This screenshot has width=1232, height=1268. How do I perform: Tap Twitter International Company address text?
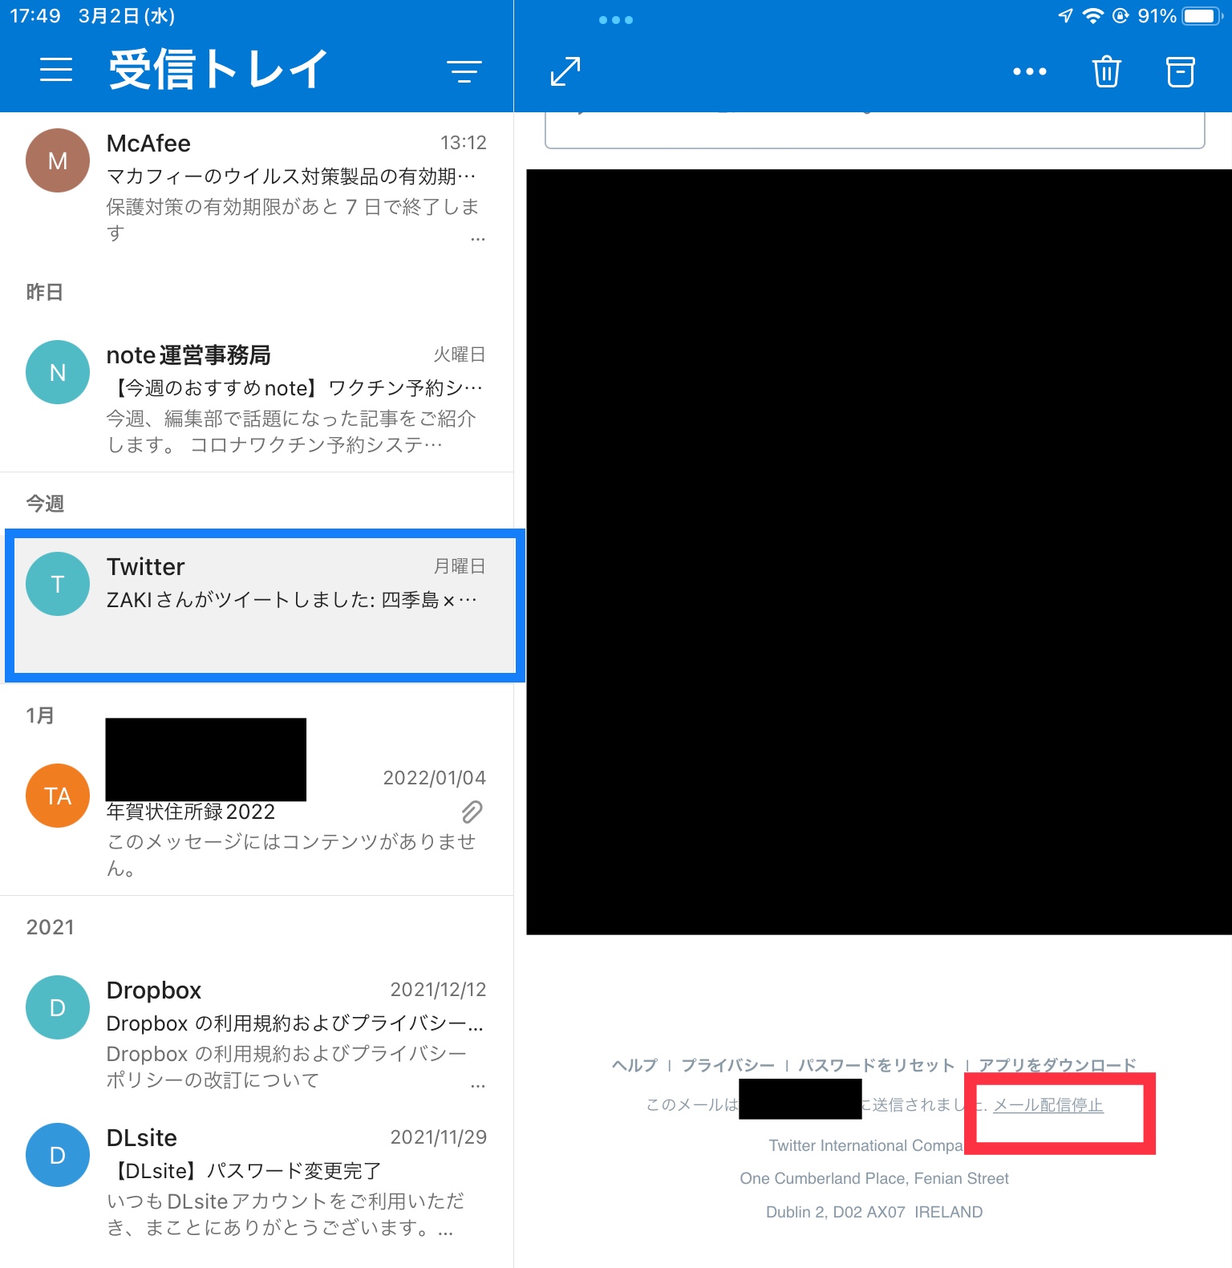(x=865, y=1145)
